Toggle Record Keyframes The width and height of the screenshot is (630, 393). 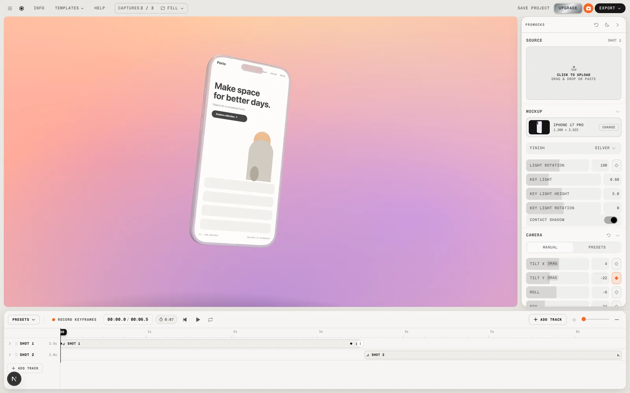(74, 320)
